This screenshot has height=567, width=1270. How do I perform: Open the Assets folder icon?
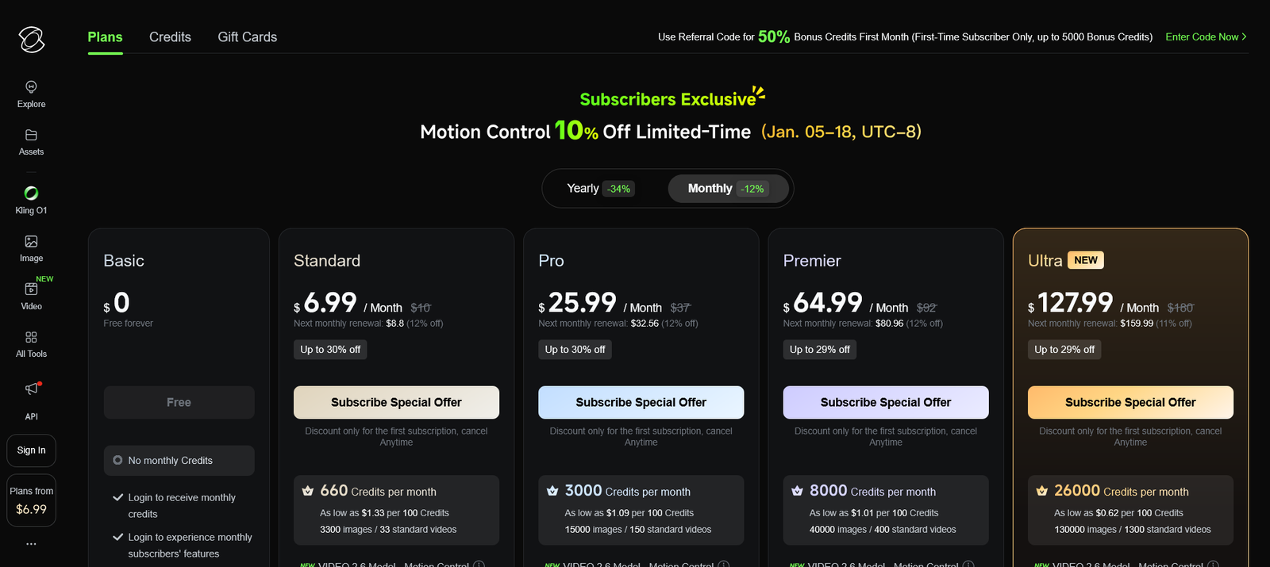pyautogui.click(x=31, y=136)
